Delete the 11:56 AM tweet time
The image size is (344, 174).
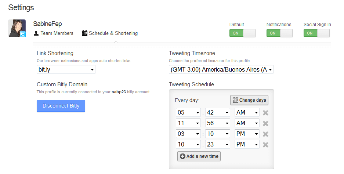(x=265, y=123)
